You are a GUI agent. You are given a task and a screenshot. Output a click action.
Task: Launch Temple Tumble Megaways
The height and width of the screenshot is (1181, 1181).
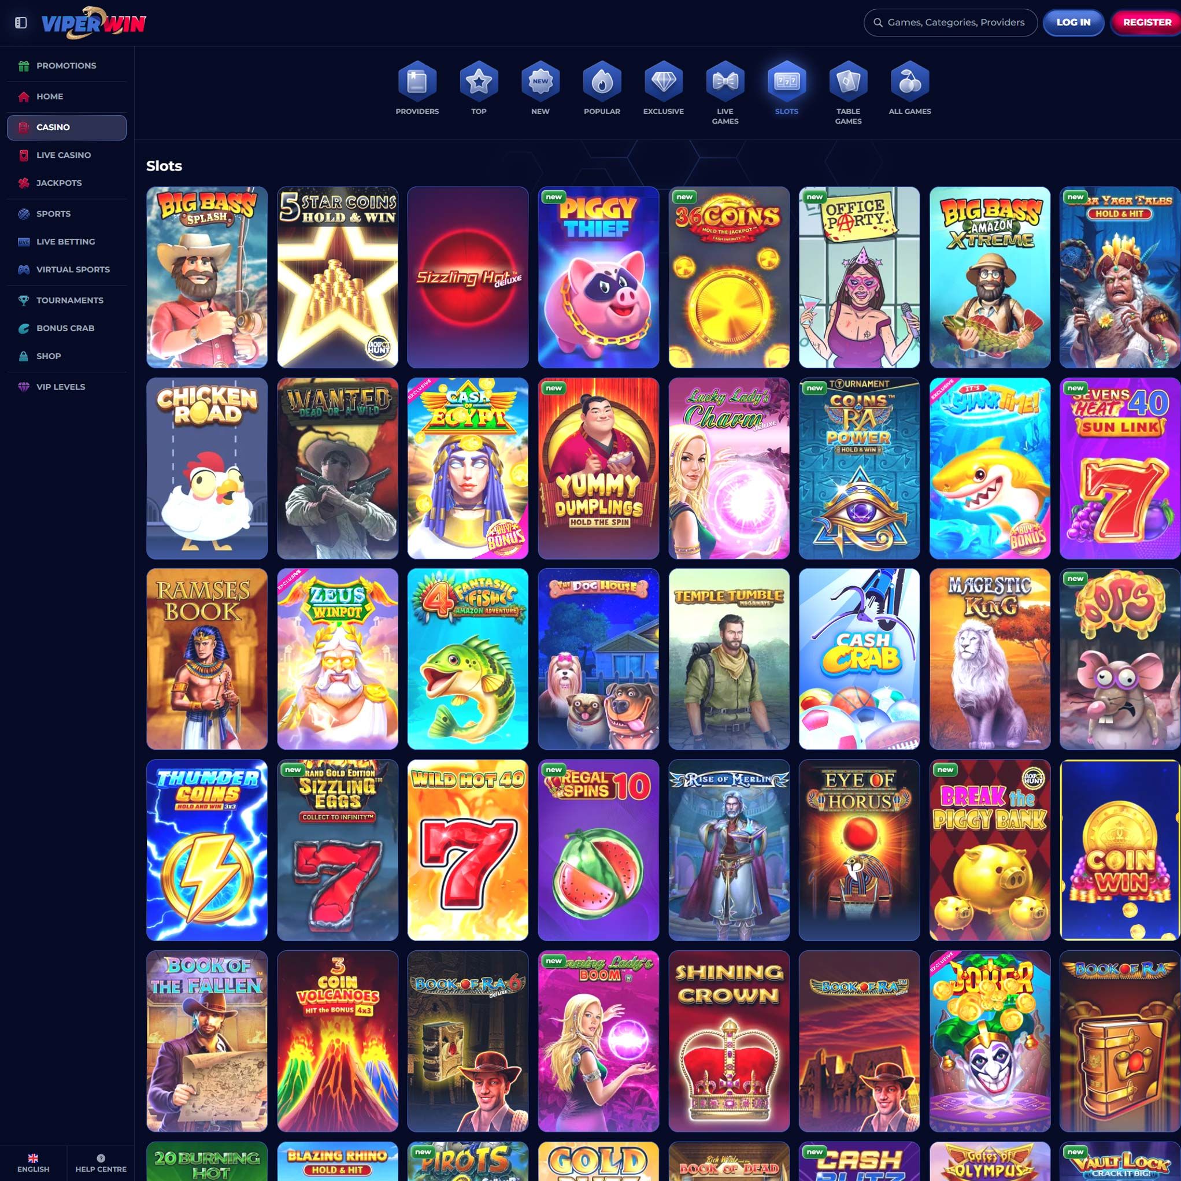(x=728, y=659)
